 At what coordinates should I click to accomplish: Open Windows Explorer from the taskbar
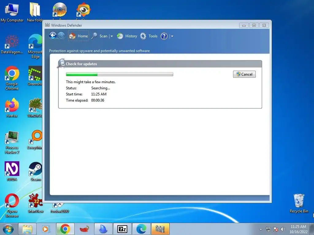click(27, 229)
